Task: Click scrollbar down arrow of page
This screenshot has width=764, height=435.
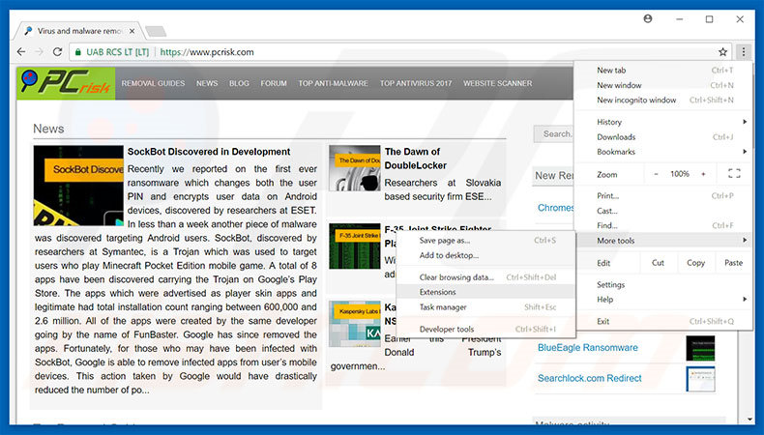Action: (x=749, y=420)
